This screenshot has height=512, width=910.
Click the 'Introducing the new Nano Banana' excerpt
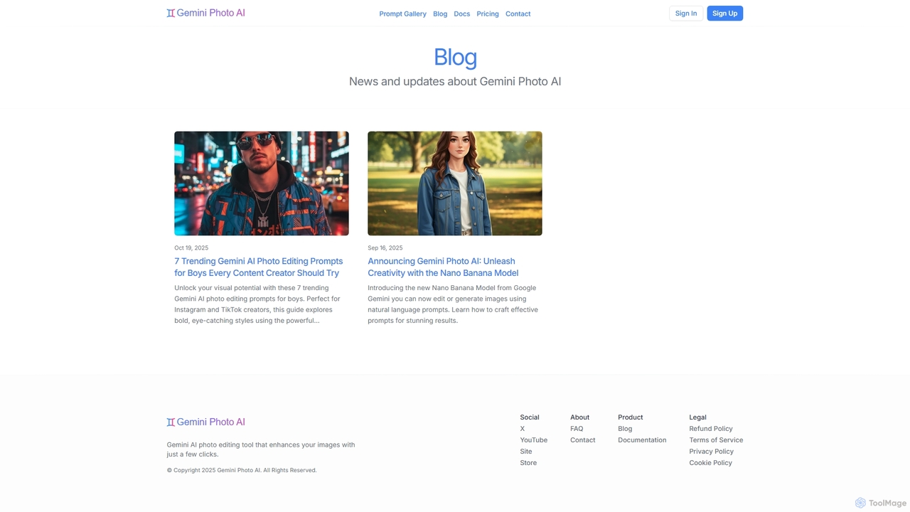click(x=453, y=304)
